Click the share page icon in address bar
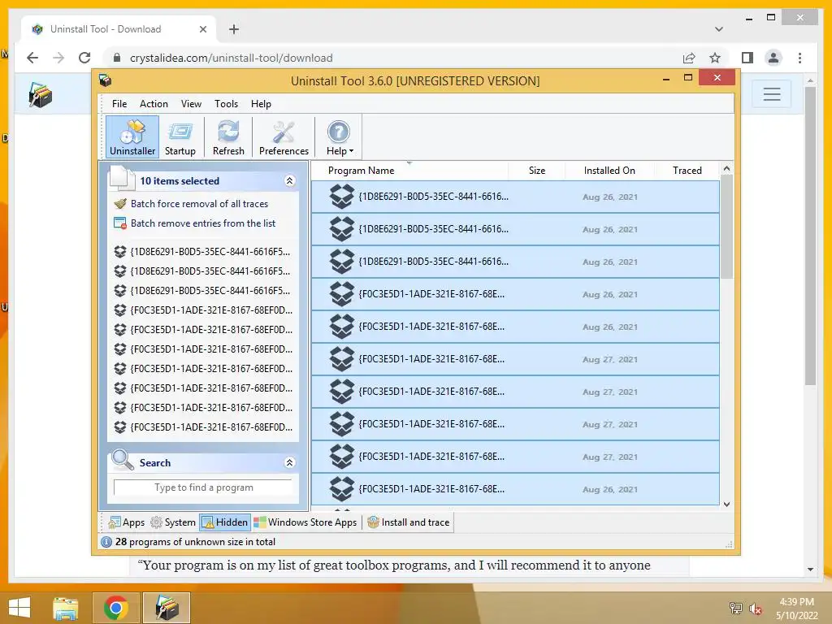This screenshot has height=624, width=832. [689, 58]
